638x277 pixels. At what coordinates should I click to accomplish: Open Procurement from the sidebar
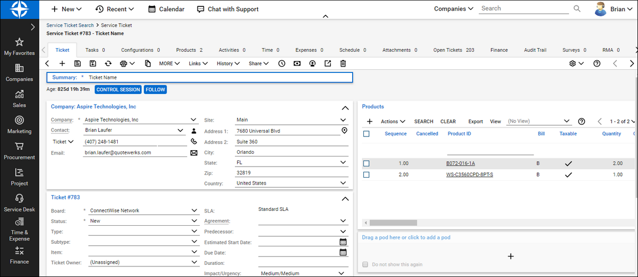[19, 150]
